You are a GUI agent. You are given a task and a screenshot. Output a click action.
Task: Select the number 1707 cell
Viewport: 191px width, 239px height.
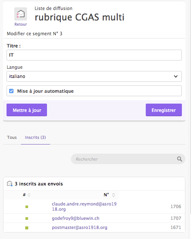(176, 218)
